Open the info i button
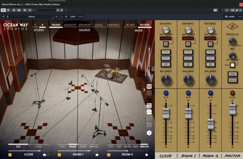Image resolution: width=243 pixels, height=159 pixels. click(149, 133)
